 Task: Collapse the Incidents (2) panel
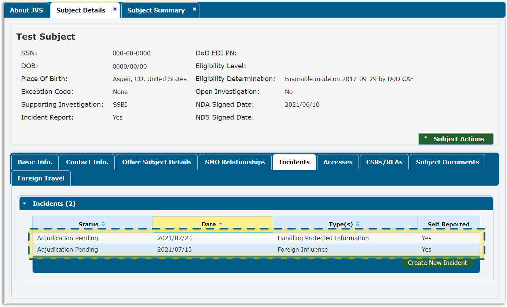coord(25,204)
